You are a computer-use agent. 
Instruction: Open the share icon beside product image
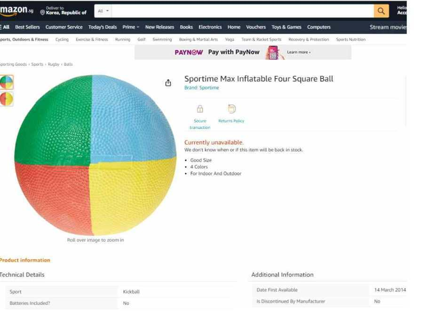(168, 83)
